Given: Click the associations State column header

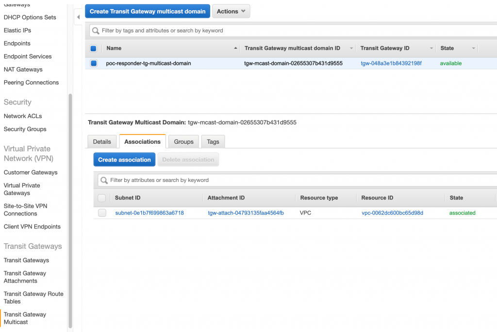Looking at the screenshot, I should pos(456,198).
